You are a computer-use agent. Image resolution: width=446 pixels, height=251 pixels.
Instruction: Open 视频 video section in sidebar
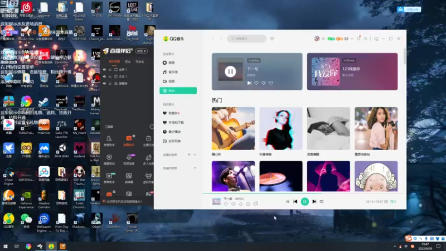pos(169,81)
